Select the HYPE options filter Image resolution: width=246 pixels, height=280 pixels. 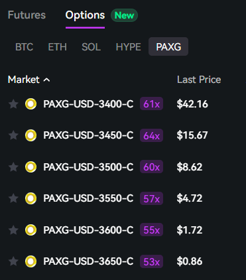click(129, 46)
